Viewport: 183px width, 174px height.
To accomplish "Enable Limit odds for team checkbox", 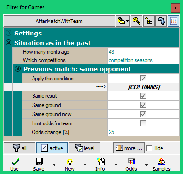I will point(143,123).
